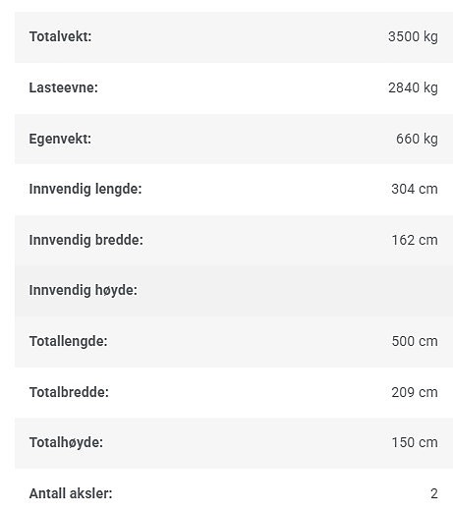Select the 162 cm value
This screenshot has width=453, height=513.
click(415, 240)
